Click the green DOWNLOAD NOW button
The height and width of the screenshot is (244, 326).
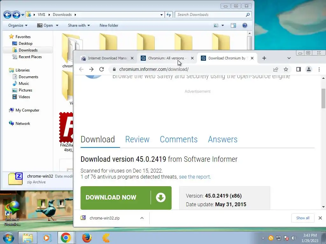click(126, 198)
